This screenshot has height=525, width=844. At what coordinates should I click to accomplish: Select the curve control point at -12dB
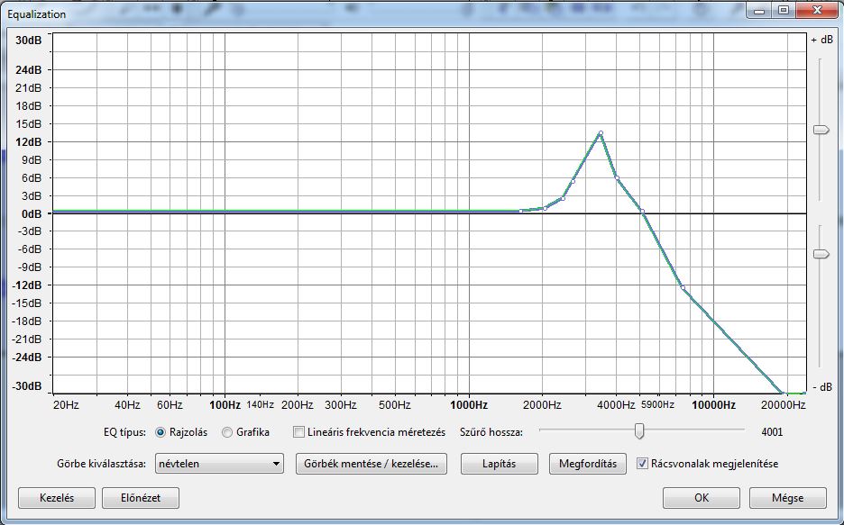click(x=683, y=287)
